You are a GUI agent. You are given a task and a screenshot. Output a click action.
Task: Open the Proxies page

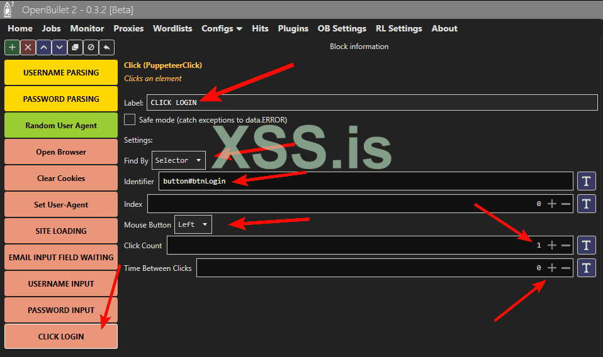(128, 29)
